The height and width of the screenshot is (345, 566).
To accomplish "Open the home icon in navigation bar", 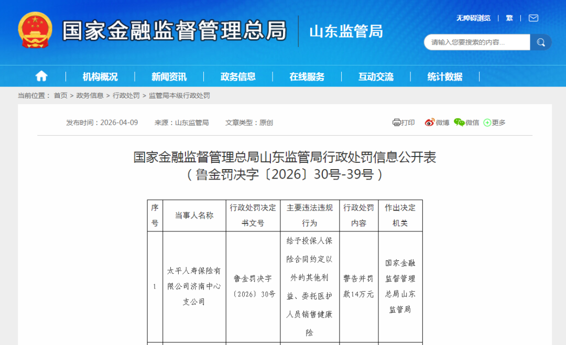I will [x=41, y=76].
